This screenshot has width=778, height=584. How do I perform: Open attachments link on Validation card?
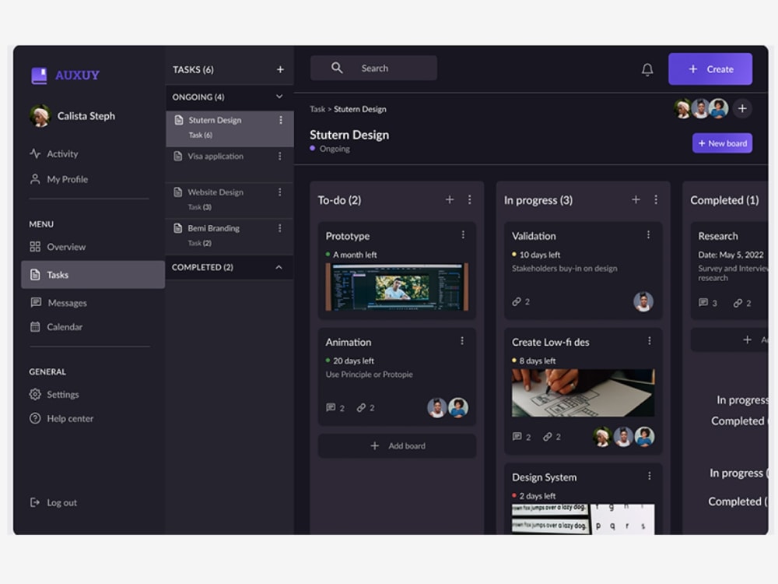click(521, 301)
